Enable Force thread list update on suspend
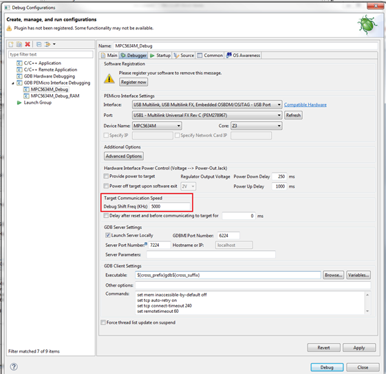The width and height of the screenshot is (386, 374). coord(103,322)
